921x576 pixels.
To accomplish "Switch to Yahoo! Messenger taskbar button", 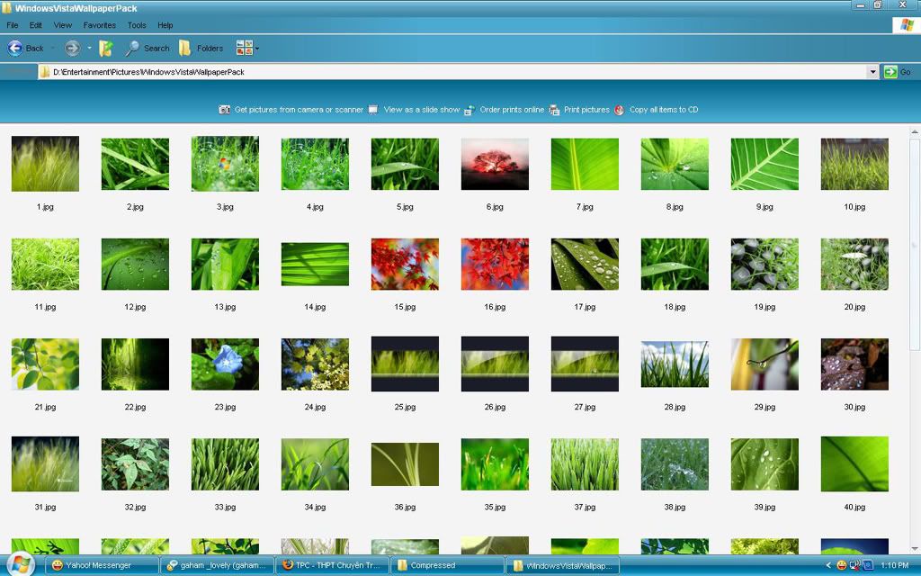I will (103, 565).
